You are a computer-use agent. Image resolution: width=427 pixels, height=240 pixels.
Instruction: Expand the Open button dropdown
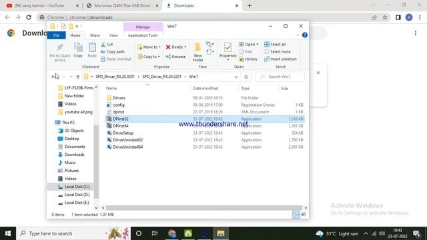click(x=258, y=45)
